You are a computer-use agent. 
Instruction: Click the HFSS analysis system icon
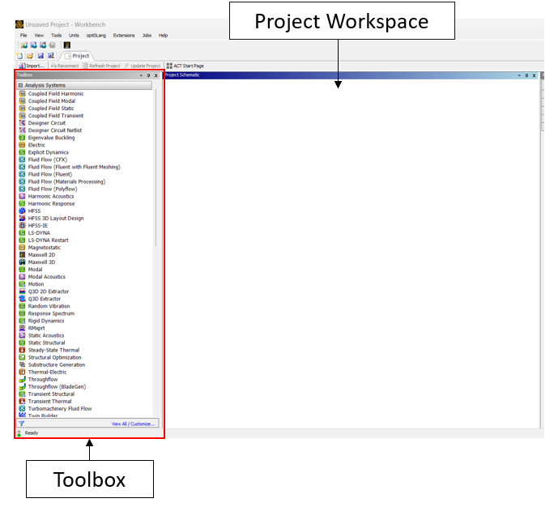[22, 211]
